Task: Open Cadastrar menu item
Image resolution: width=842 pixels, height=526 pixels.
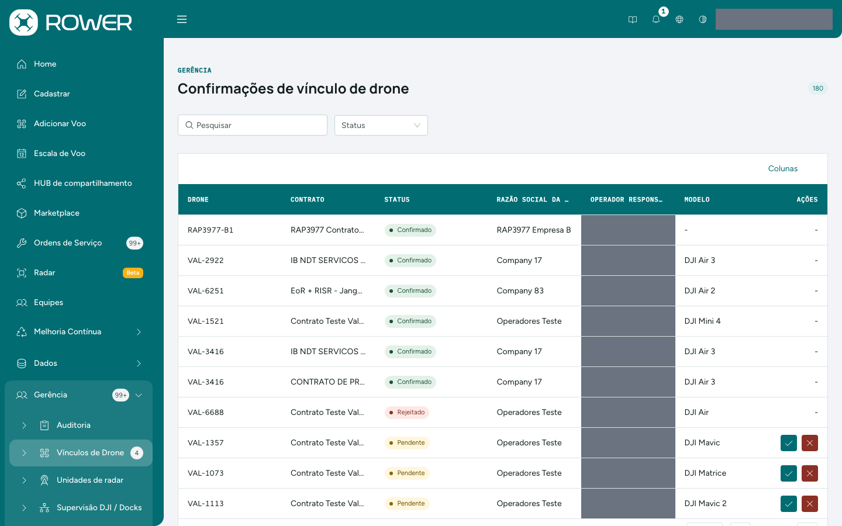Action: pos(80,94)
